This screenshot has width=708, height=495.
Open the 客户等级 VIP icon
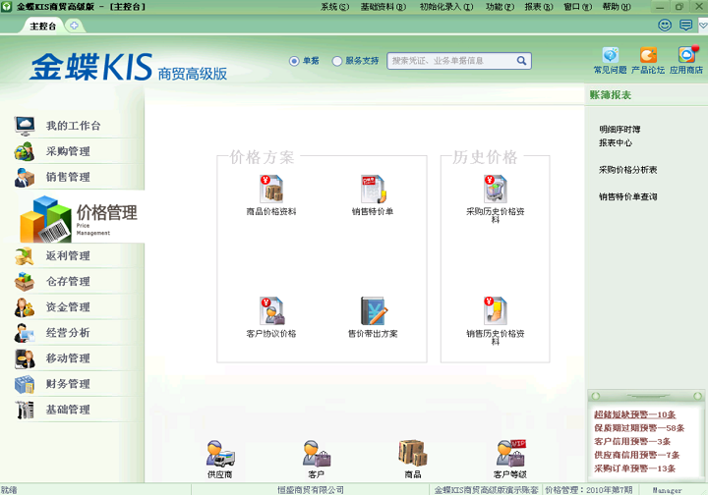pos(510,454)
